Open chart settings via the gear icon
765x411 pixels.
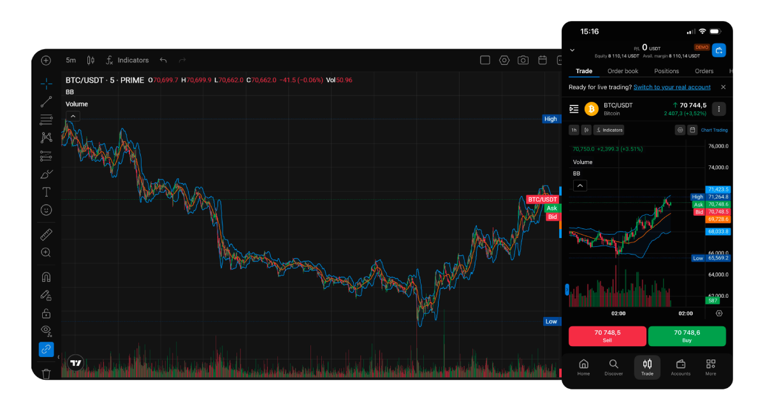coord(504,60)
